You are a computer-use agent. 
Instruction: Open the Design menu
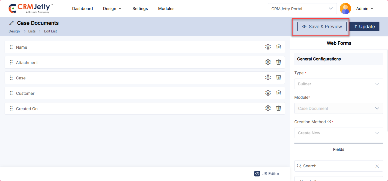tap(112, 9)
